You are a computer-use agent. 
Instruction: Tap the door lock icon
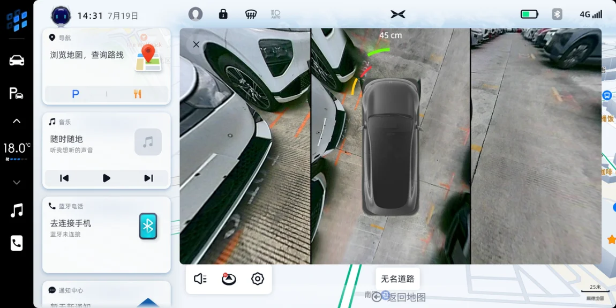223,14
